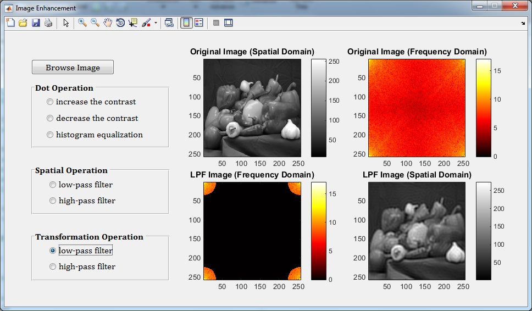Open a file using the folder icon
Screen dimensions: 532x311
click(23, 23)
